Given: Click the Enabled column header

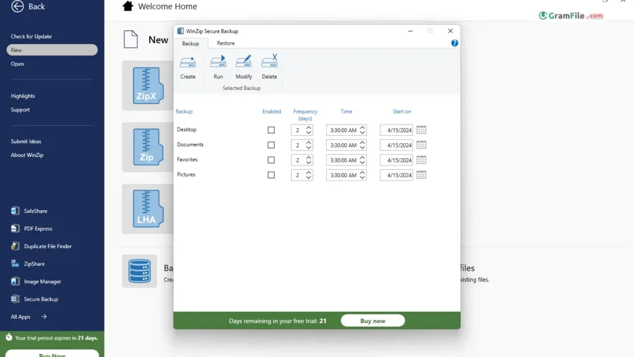Looking at the screenshot, I should [271, 112].
